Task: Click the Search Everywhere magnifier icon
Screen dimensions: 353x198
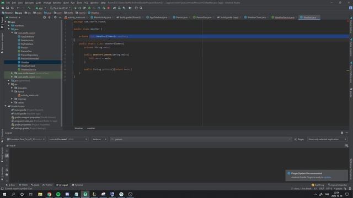Action: pyautogui.click(x=141, y=8)
